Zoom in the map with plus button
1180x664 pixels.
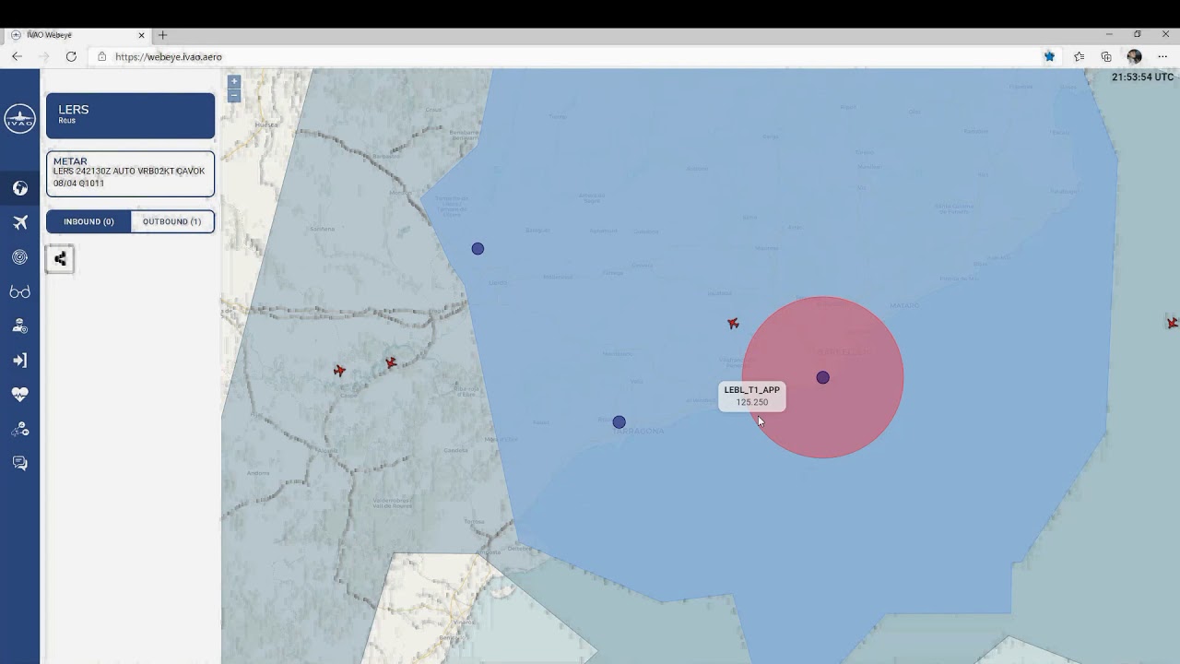click(x=234, y=81)
